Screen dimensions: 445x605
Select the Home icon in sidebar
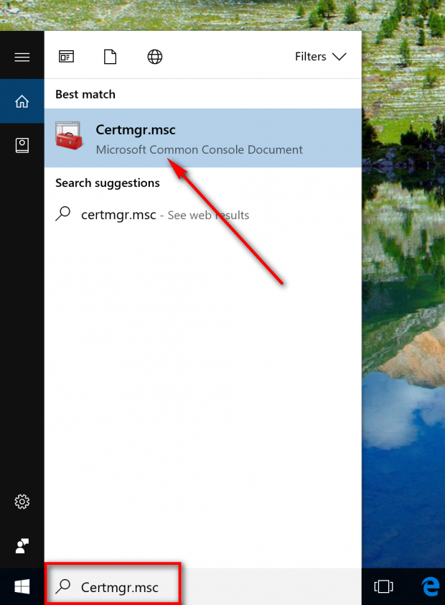(22, 101)
